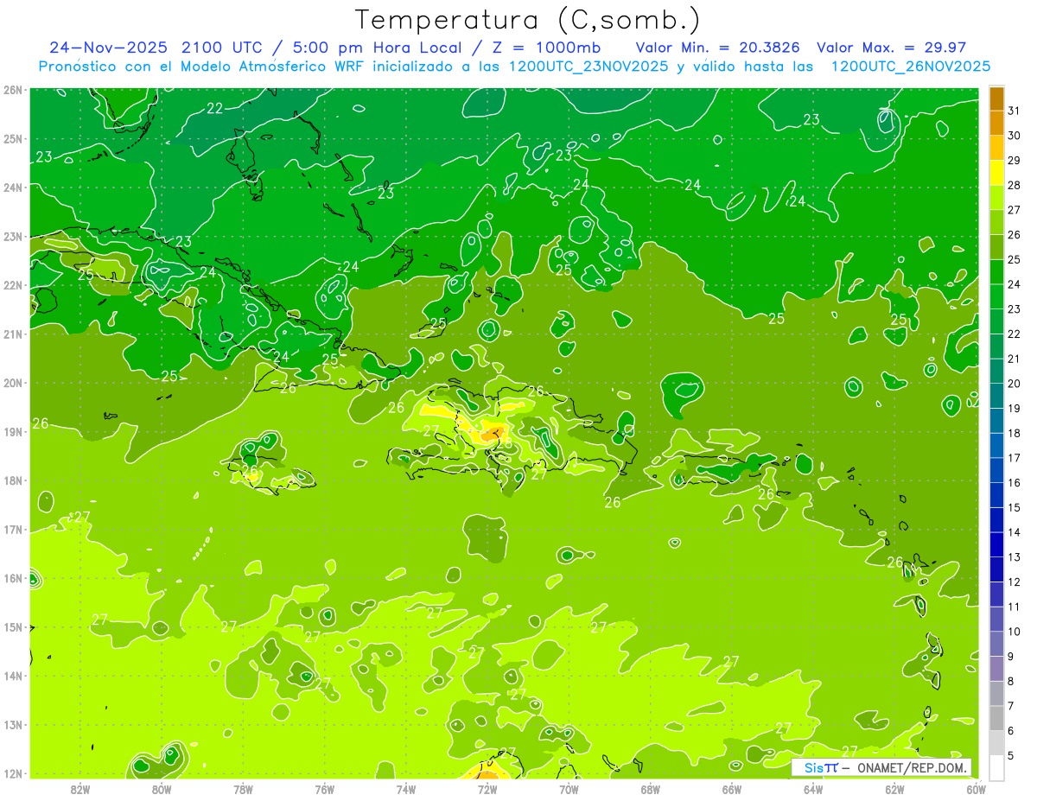Select the 'Valor Min. = 20.3826' text
This screenshot has width=1037, height=801.
click(719, 48)
